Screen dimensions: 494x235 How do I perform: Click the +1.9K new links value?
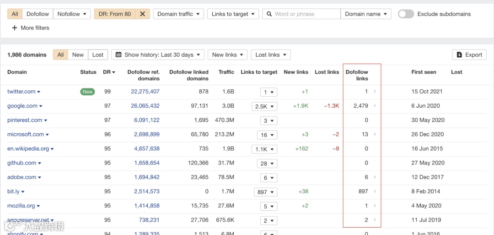(301, 106)
